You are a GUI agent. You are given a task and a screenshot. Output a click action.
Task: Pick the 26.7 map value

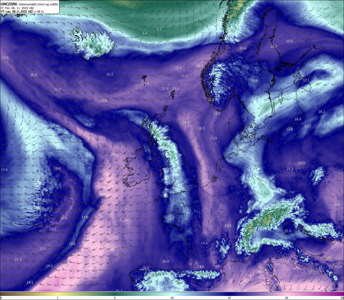205,181
